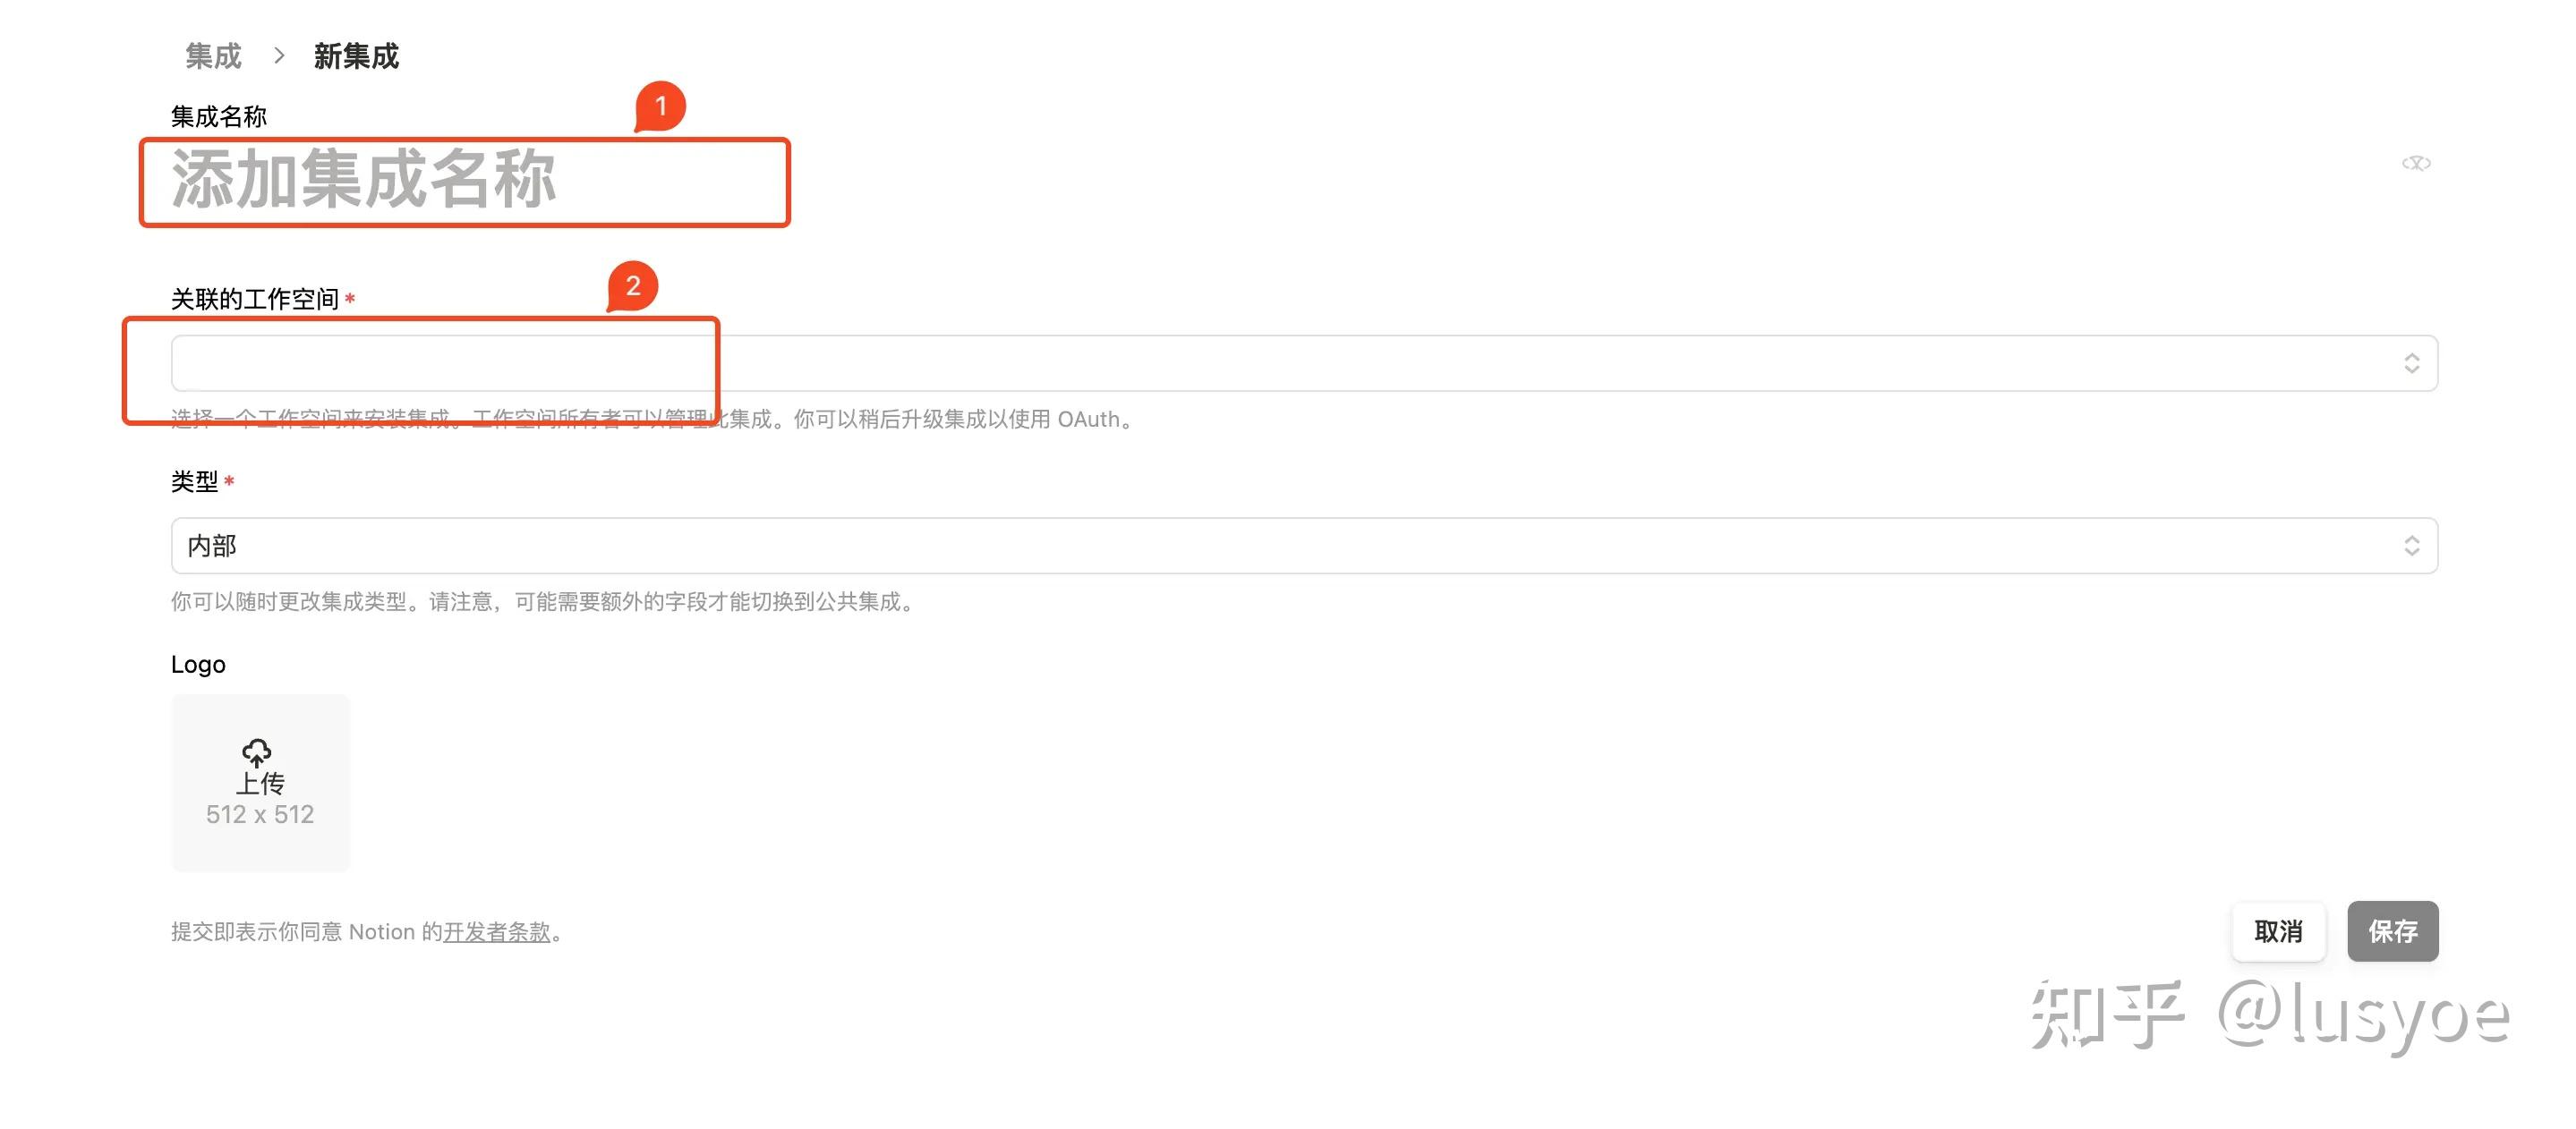Click the cloud upload icon under Logo

(257, 752)
